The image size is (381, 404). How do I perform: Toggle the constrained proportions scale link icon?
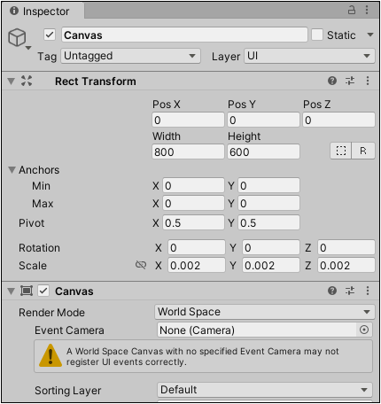141,265
